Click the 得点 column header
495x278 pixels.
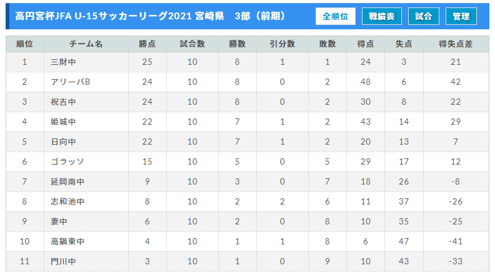(366, 44)
